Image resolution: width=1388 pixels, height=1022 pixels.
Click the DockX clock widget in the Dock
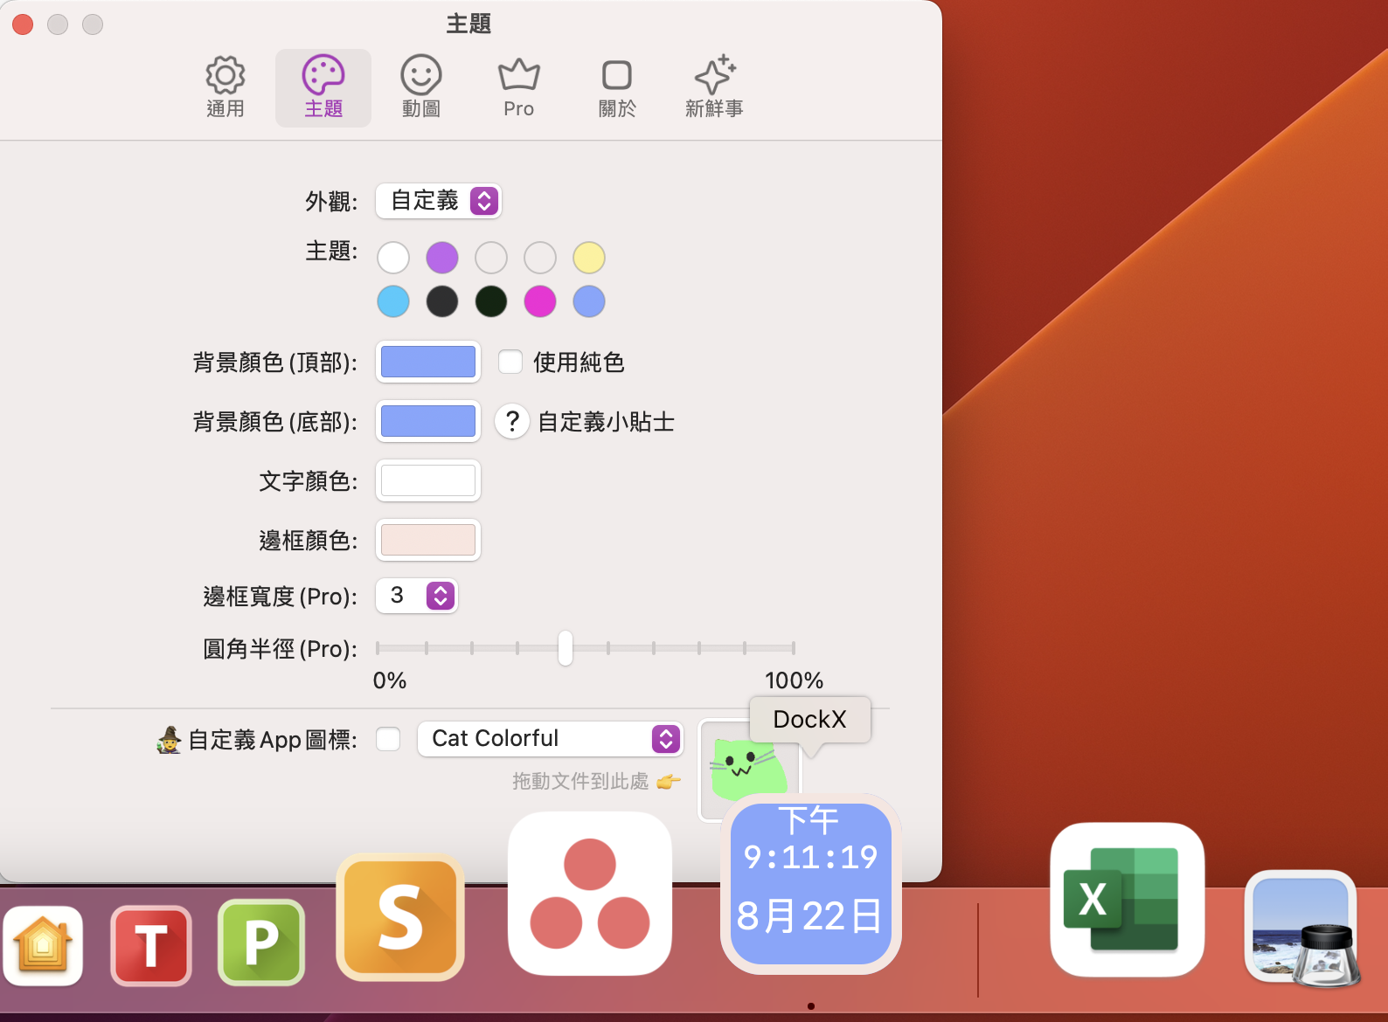(810, 884)
